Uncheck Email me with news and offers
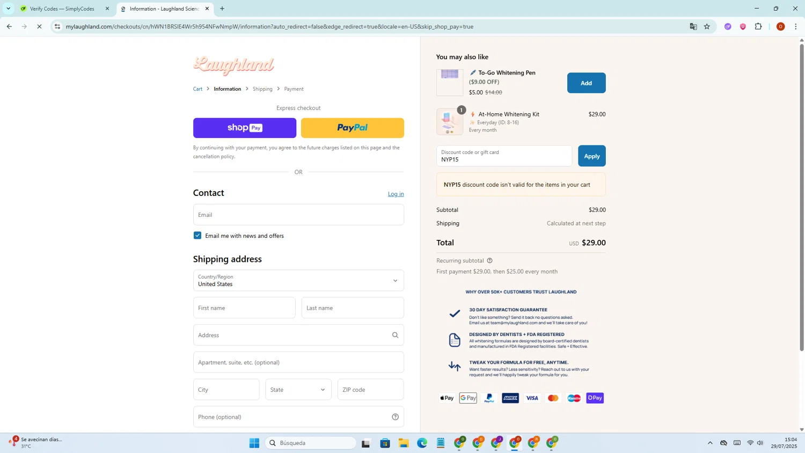 (x=197, y=236)
